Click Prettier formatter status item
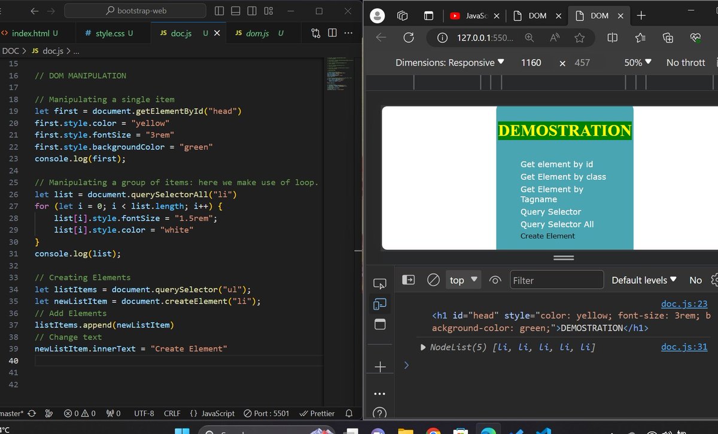Viewport: 718px width, 434px height. point(317,413)
